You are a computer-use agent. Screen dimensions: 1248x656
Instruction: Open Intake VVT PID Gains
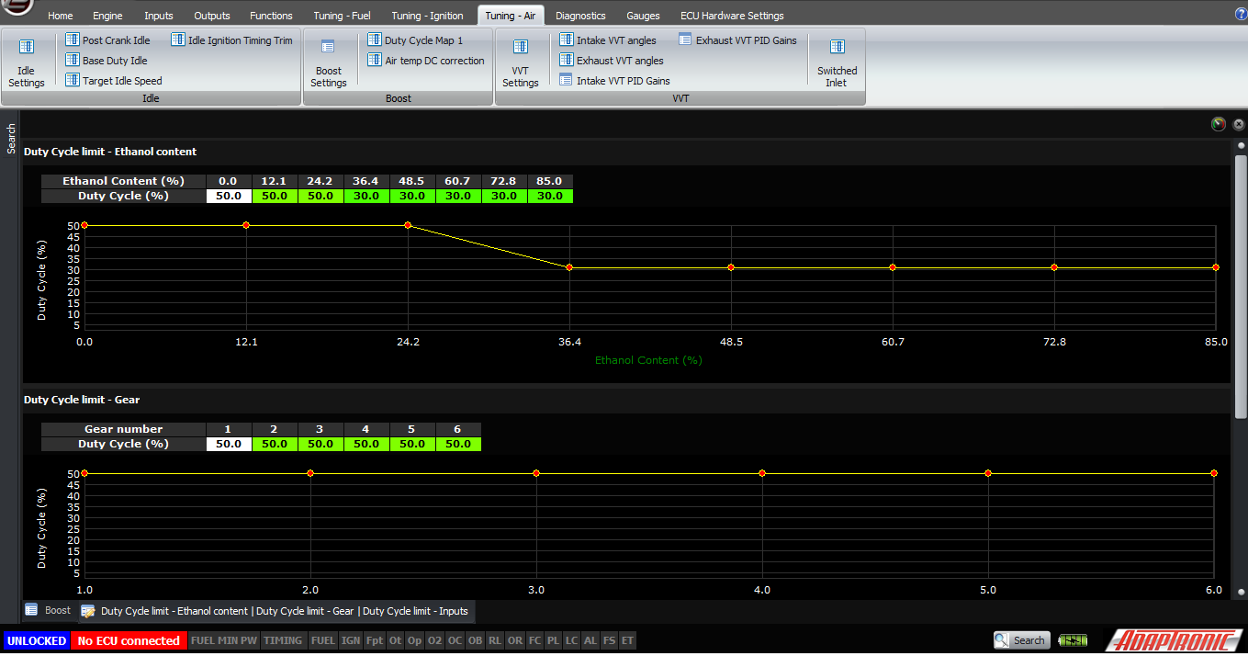pyautogui.click(x=614, y=81)
